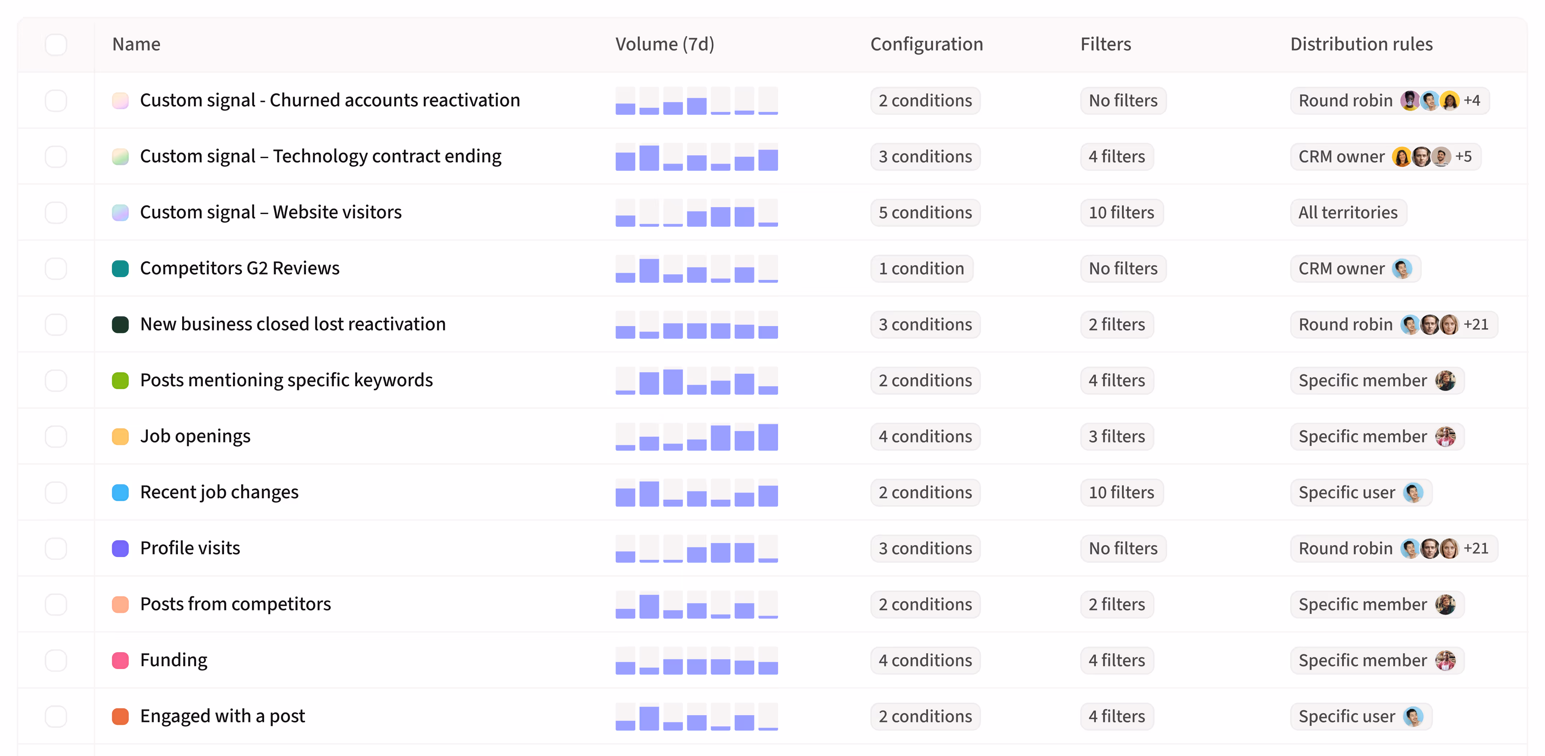The width and height of the screenshot is (1545, 756).
Task: Open Custom signal - Churned accounts reactivation
Action: 330,100
